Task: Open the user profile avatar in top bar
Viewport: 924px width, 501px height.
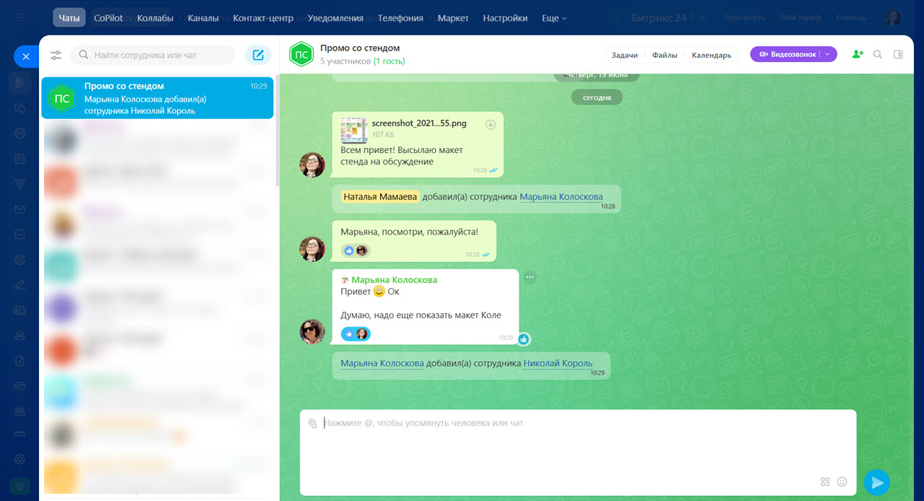Action: click(894, 18)
